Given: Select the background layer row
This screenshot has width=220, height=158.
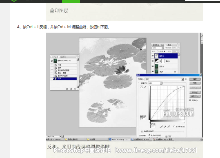Looking at the screenshot, I should (165, 72).
